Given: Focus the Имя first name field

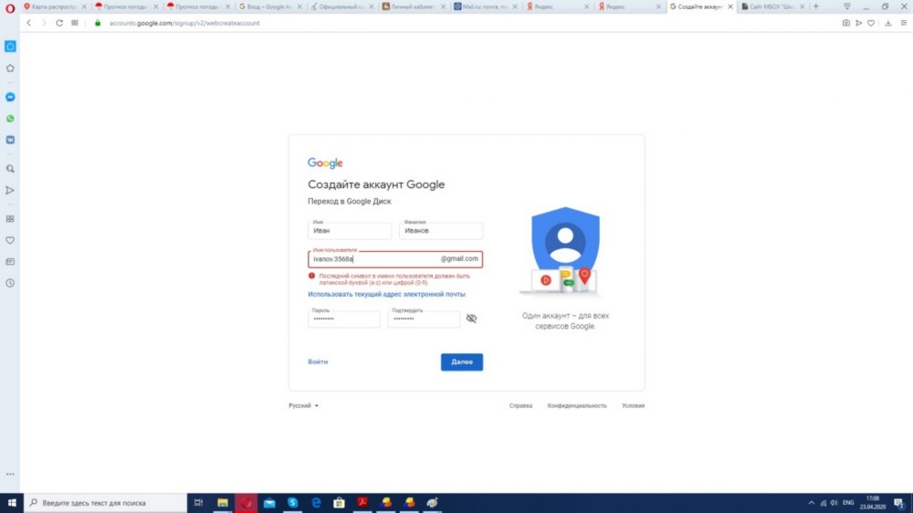Looking at the screenshot, I should click(x=350, y=230).
